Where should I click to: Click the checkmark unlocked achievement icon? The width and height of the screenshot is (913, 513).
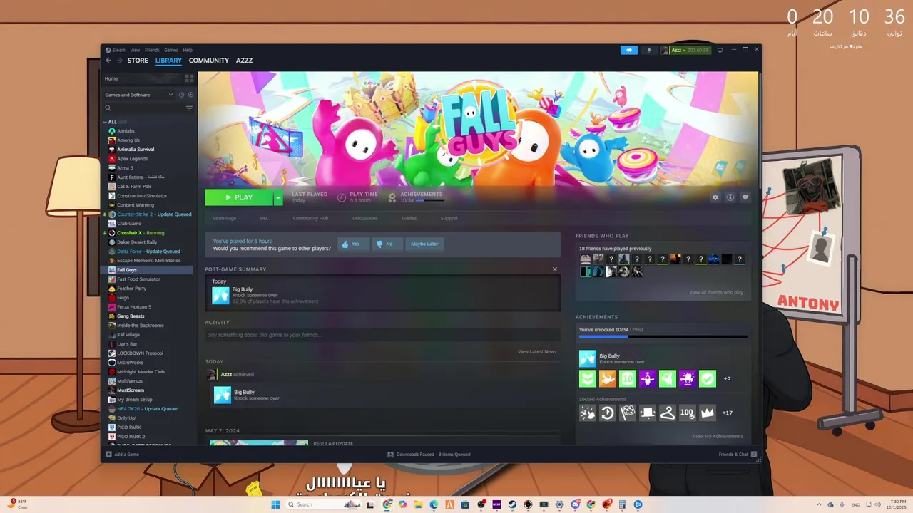[707, 378]
